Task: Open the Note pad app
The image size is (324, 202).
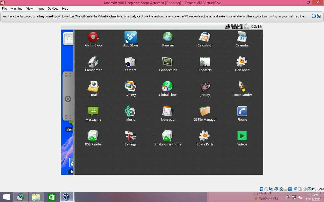Action: click(168, 114)
